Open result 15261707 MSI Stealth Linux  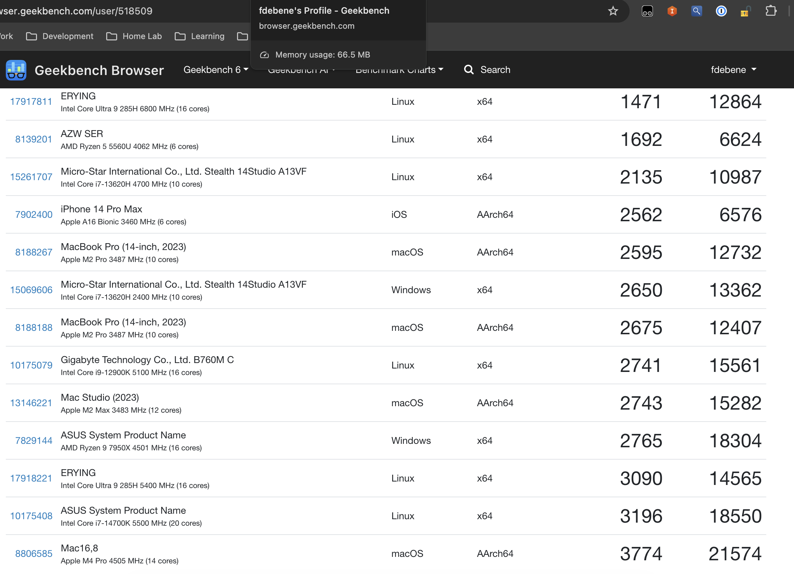point(31,177)
